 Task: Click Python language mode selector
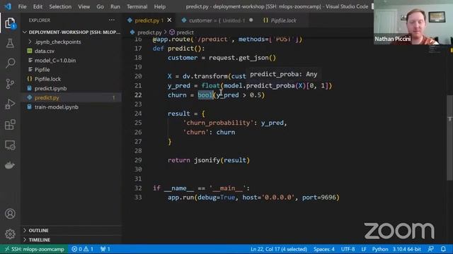380,249
